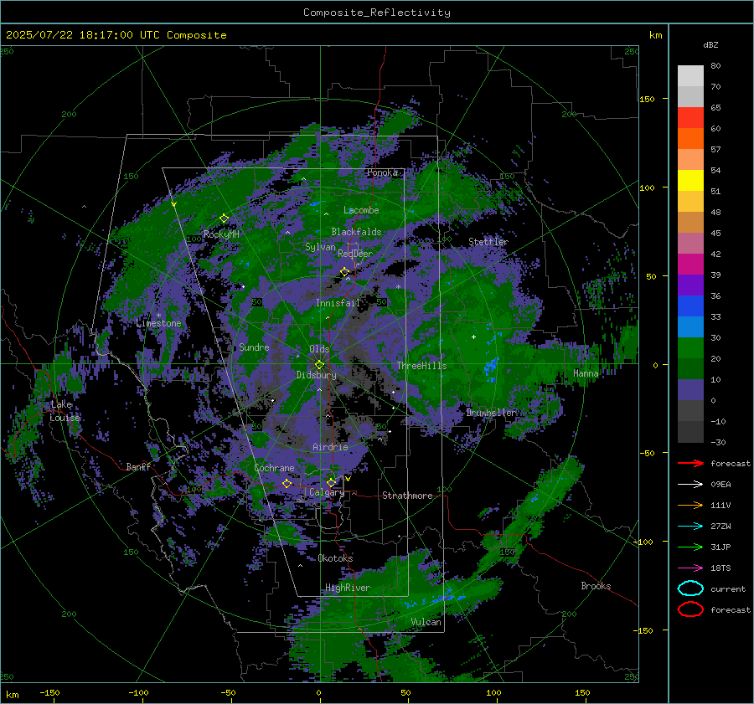Click the Sylvan label on map
Screen dimensions: 754x704
tap(320, 247)
